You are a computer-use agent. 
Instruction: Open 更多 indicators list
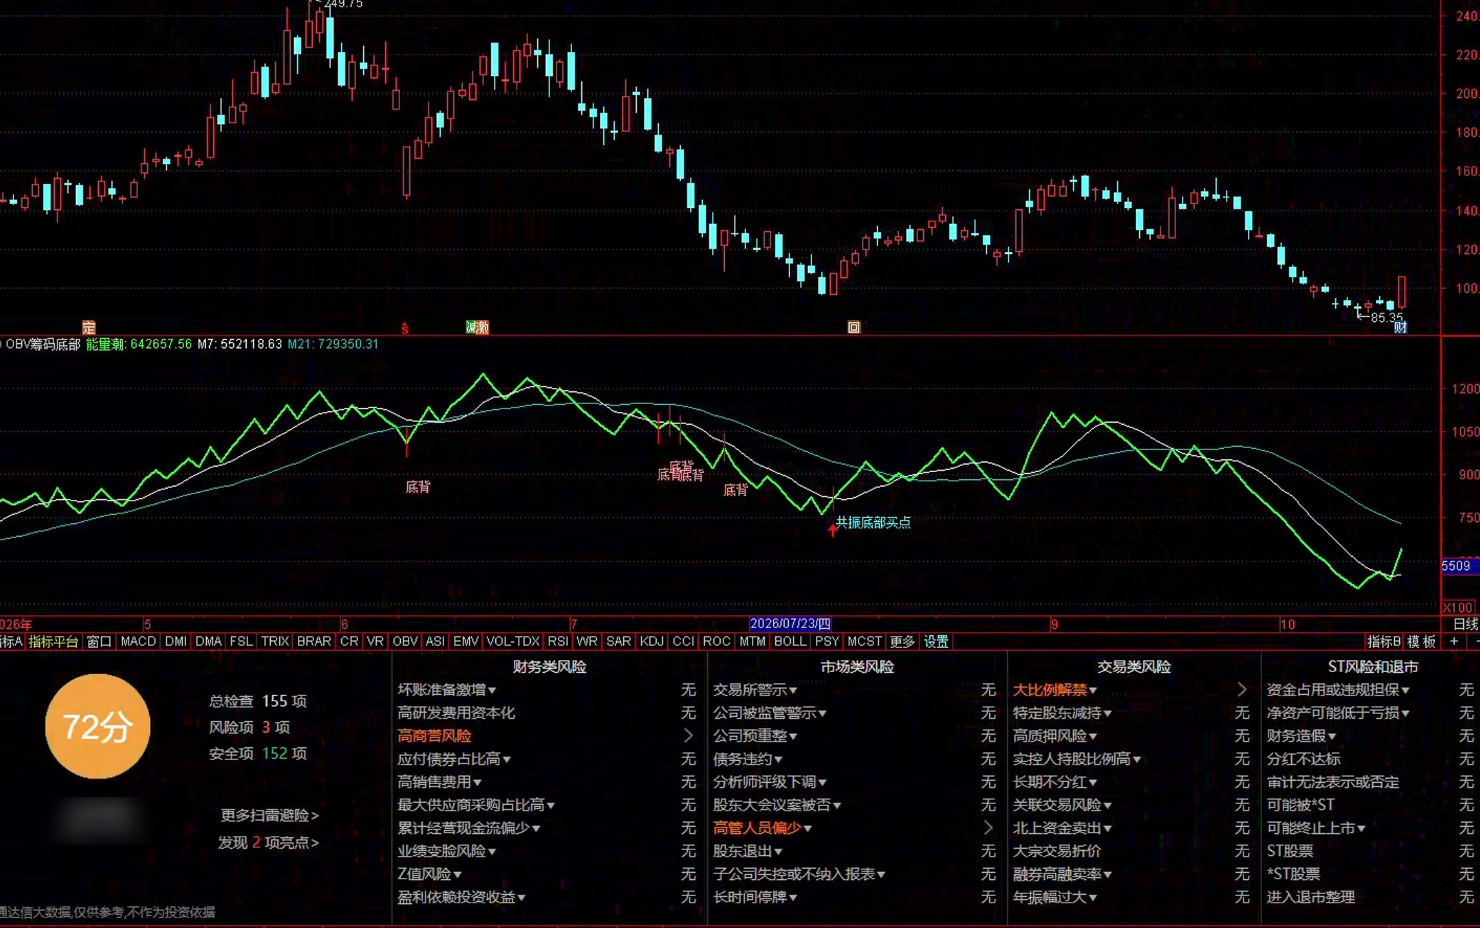[902, 641]
